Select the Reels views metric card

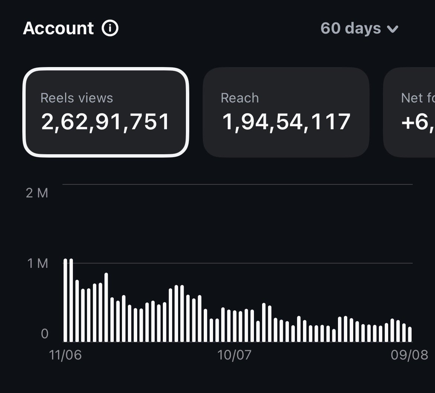click(106, 112)
